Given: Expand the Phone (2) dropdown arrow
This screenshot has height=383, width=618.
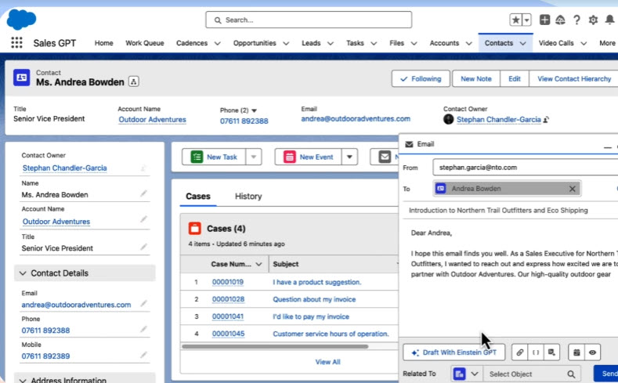Looking at the screenshot, I should pos(255,110).
